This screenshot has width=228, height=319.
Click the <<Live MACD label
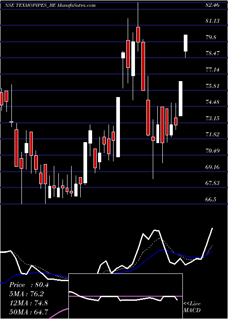point(192,307)
